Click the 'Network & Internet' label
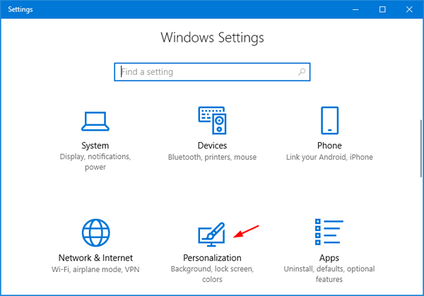Image resolution: width=424 pixels, height=296 pixels. tap(95, 258)
